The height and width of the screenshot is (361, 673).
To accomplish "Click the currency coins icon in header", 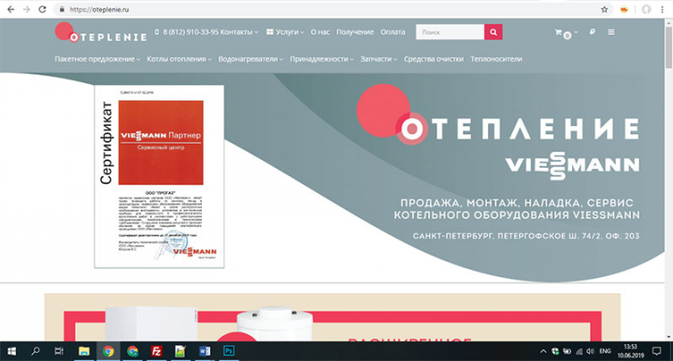I will (593, 32).
